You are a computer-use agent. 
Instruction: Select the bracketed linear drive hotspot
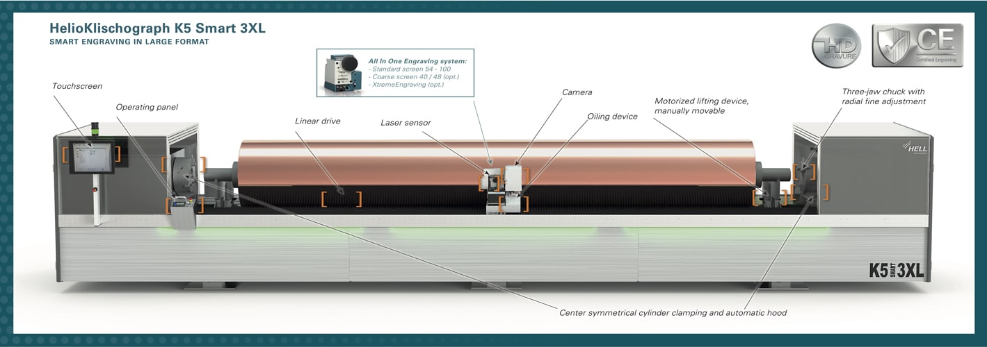coord(341,199)
